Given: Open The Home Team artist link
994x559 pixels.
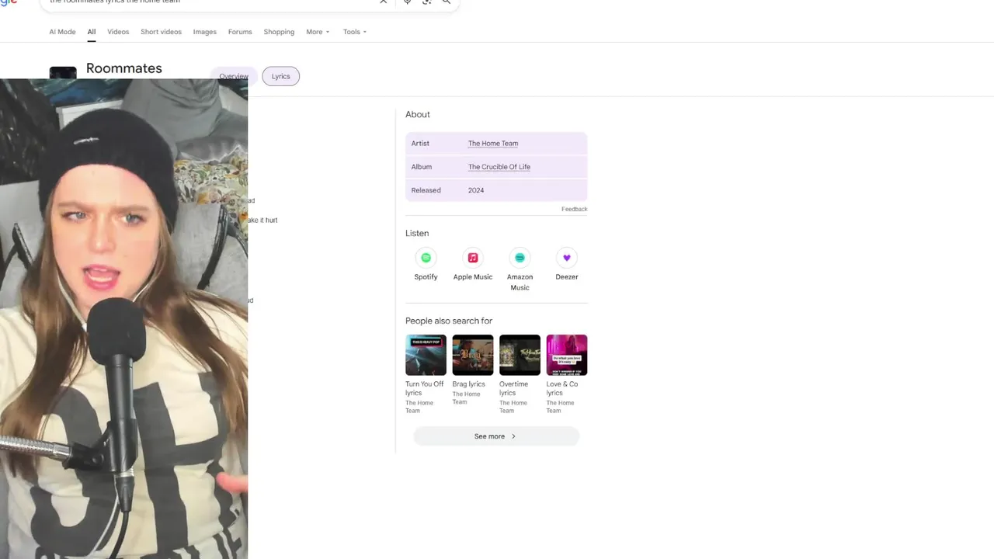Looking at the screenshot, I should click(x=493, y=144).
